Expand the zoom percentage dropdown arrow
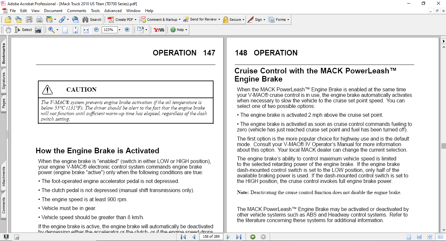The image size is (446, 241). click(119, 30)
